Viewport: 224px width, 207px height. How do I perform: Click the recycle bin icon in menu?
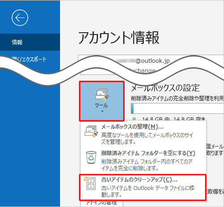(x=91, y=157)
